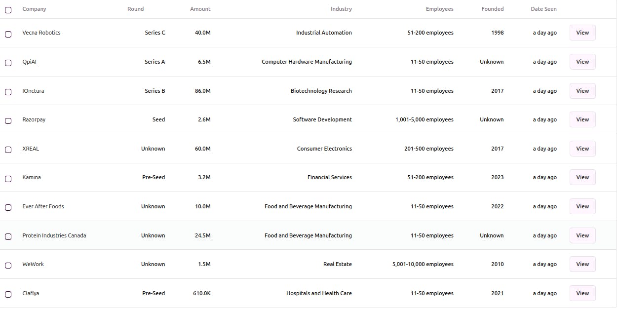Screen dimensions: 618x309
Task: Click the Industry column header
Action: coord(341,9)
